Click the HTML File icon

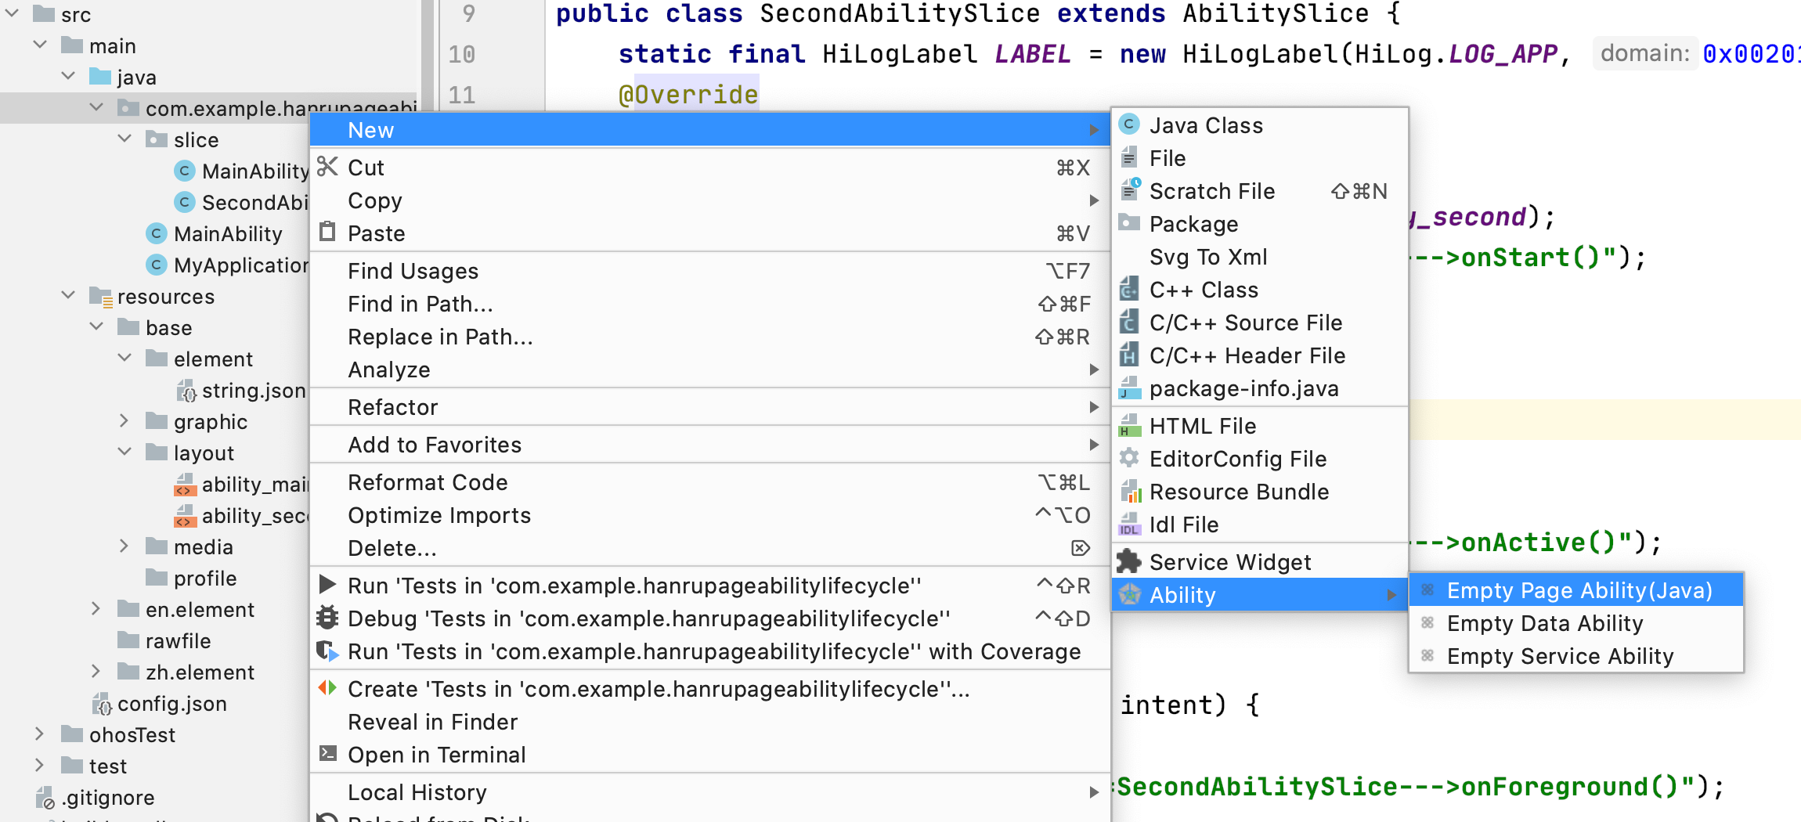click(x=1129, y=426)
